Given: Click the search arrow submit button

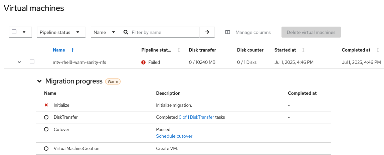Looking at the screenshot, I should coord(207,32).
